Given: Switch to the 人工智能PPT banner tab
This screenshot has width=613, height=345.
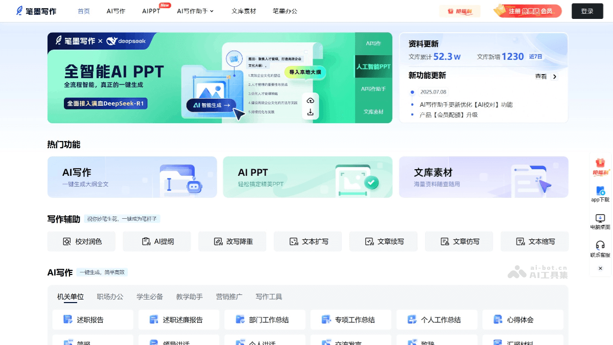Looking at the screenshot, I should (x=373, y=66).
